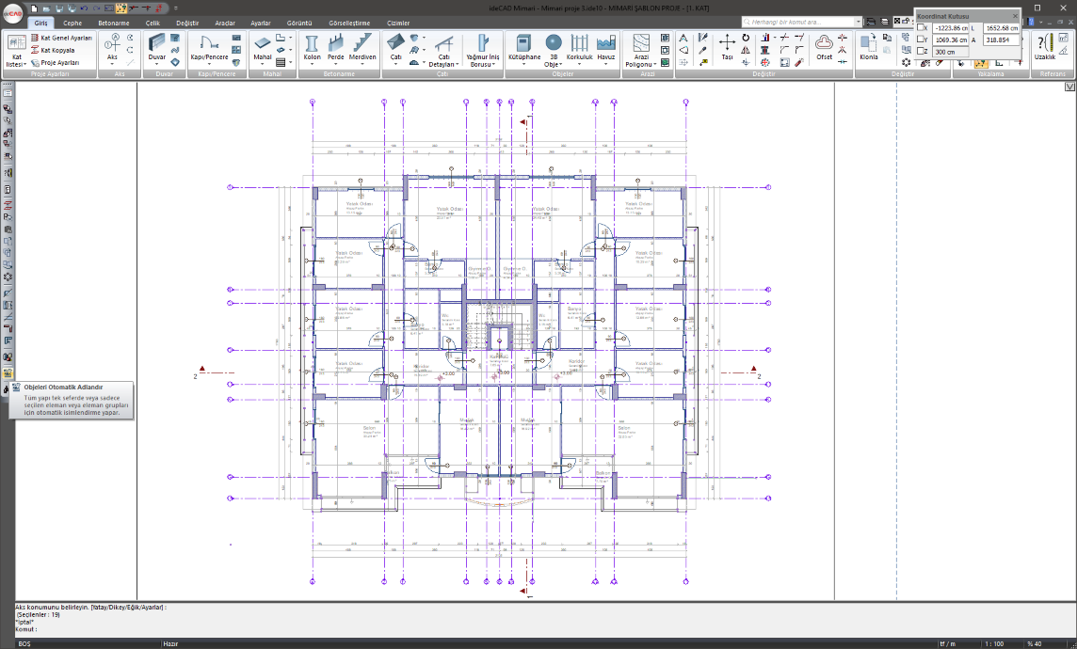Viewport: 1077px width, 649px height.
Task: Enable the X coordinate lock checkbox
Action: click(x=922, y=28)
